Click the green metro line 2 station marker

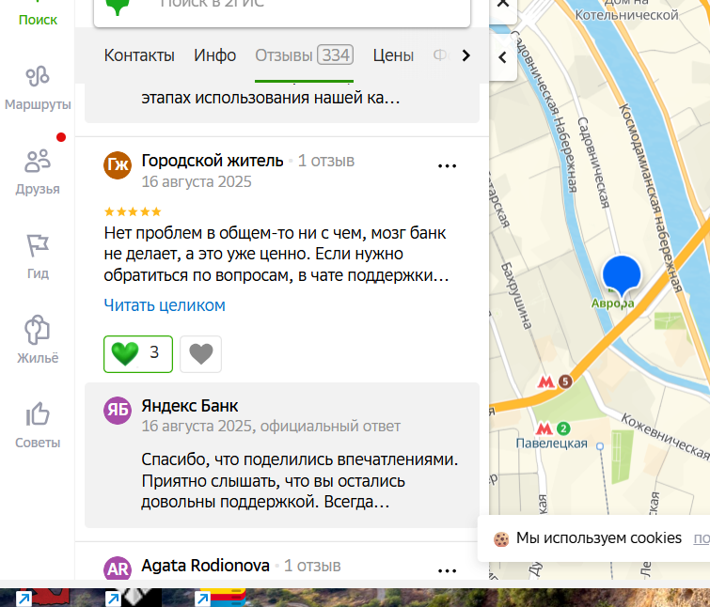(563, 428)
